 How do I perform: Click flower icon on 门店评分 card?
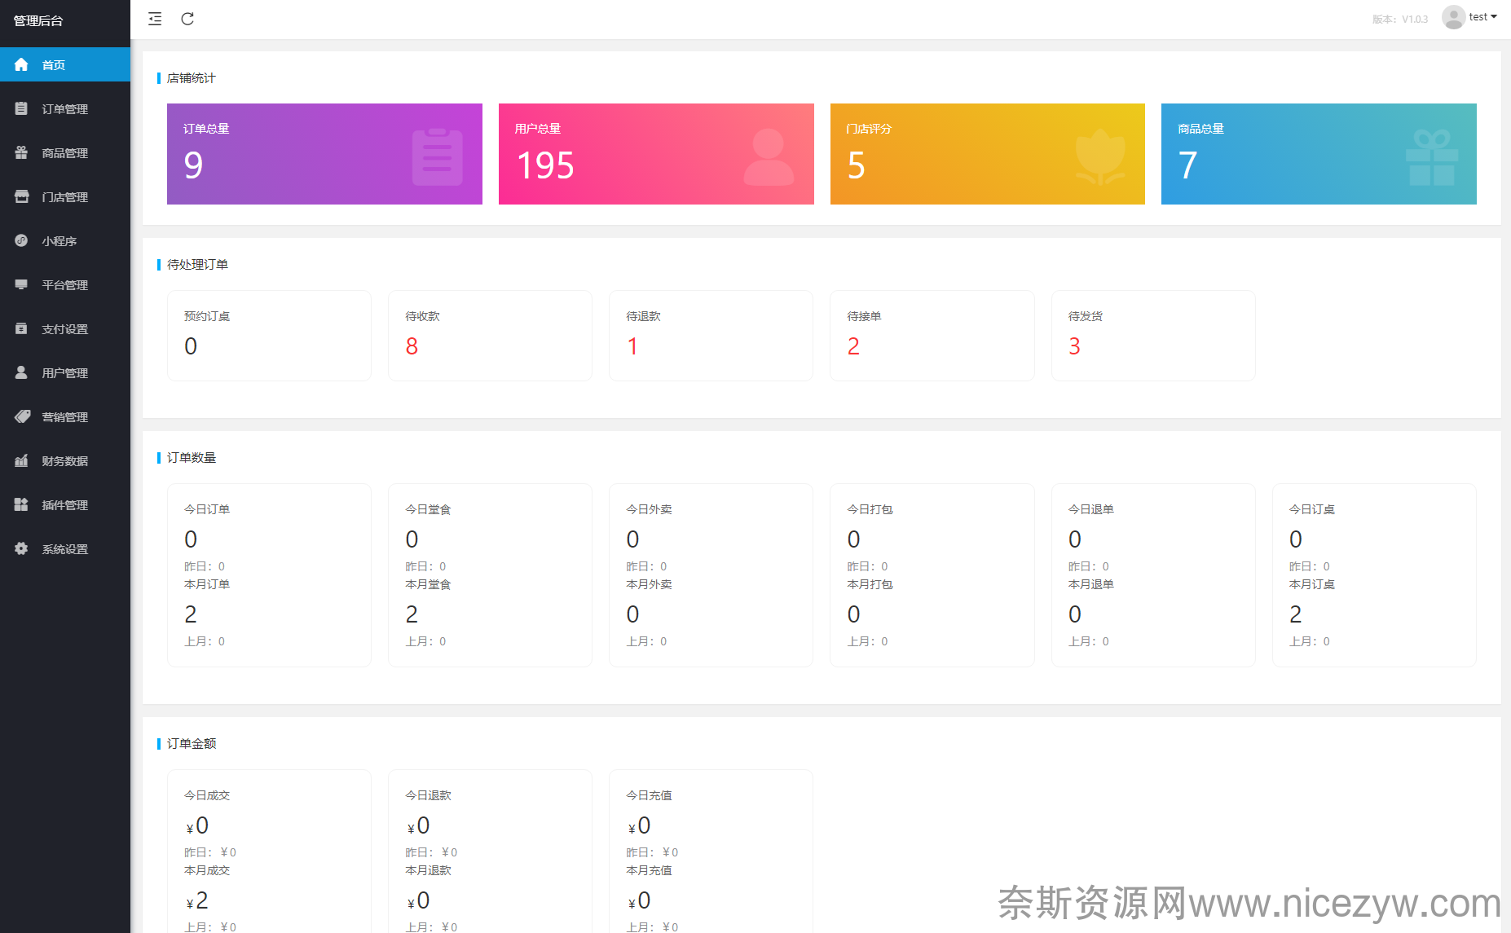pos(1100,157)
